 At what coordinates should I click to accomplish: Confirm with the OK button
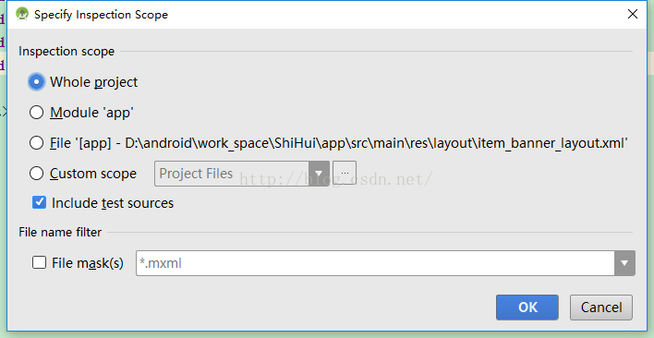point(527,308)
